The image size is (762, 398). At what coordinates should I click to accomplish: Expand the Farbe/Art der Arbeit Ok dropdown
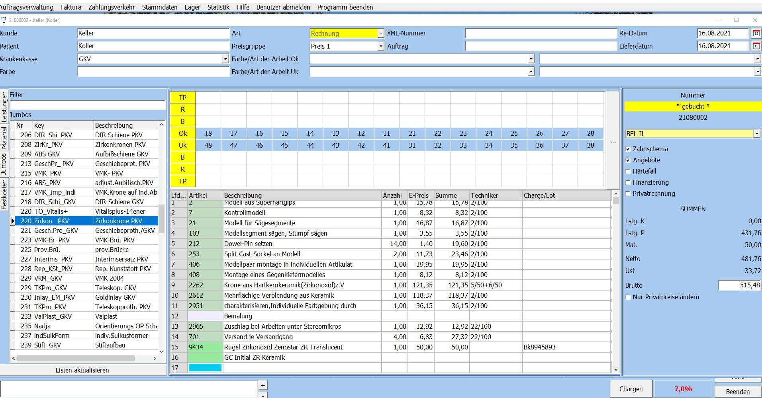click(x=531, y=59)
